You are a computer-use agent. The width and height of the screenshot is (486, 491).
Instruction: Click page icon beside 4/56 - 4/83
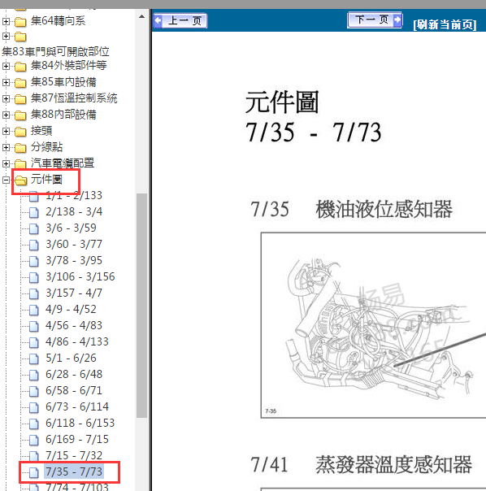coord(34,327)
